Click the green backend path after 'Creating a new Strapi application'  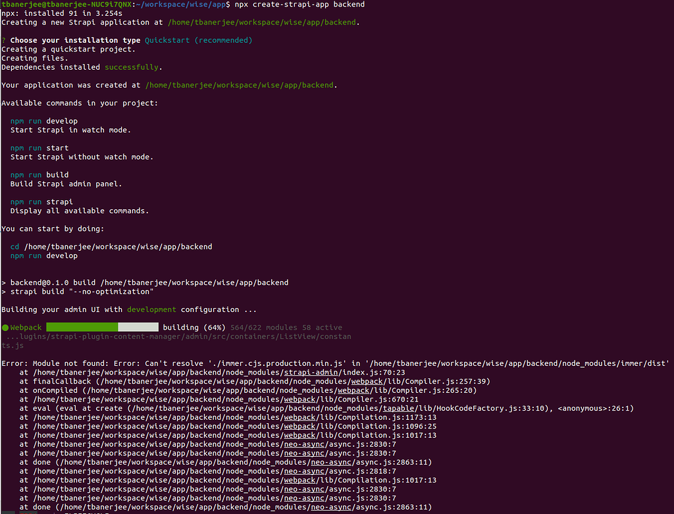262,22
